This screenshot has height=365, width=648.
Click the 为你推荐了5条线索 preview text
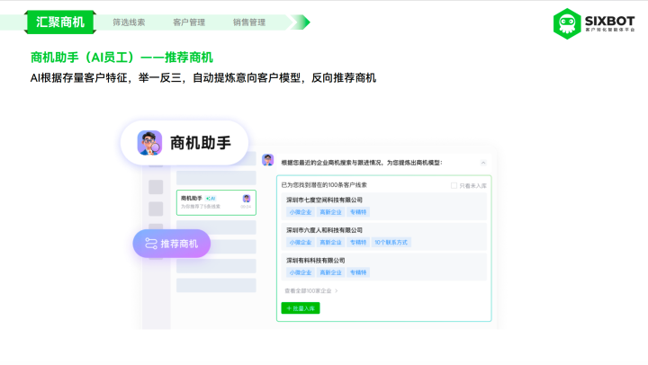pyautogui.click(x=201, y=207)
